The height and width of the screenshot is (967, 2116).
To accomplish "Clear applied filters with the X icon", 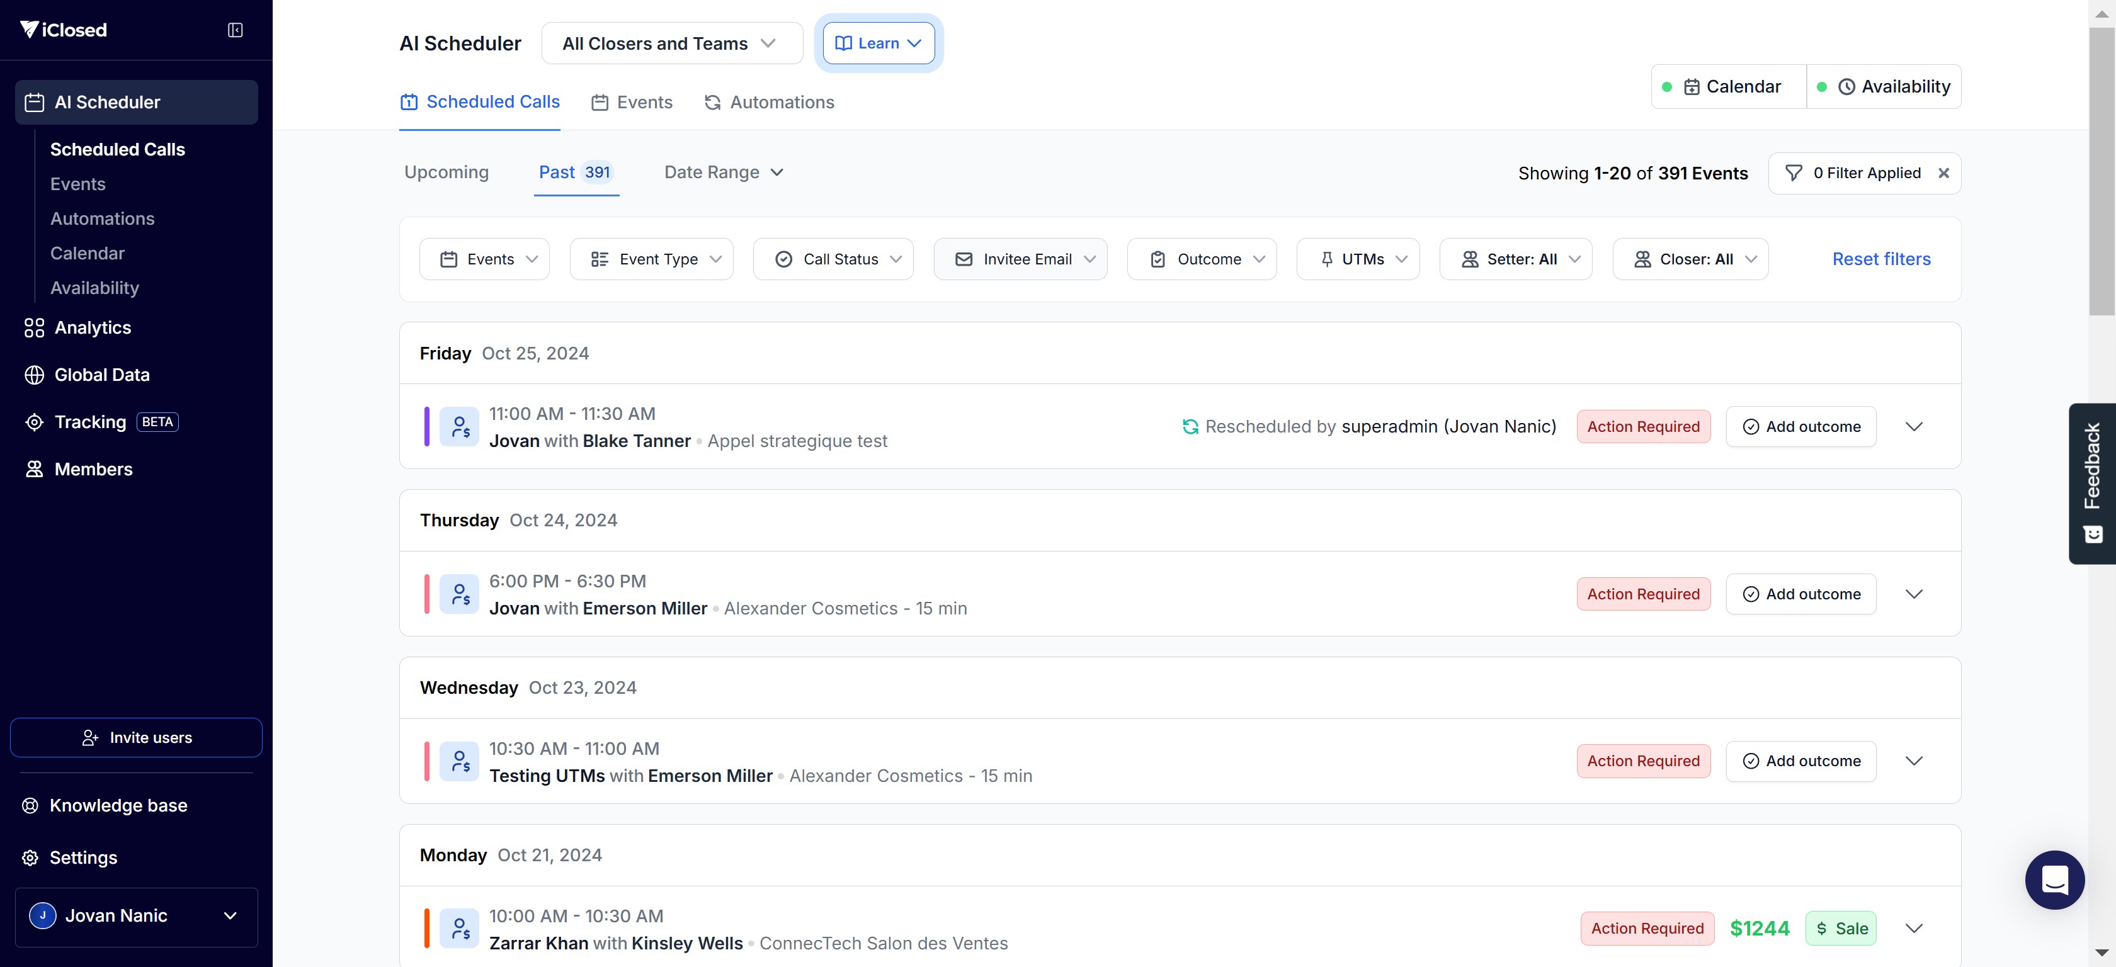I will (1943, 173).
